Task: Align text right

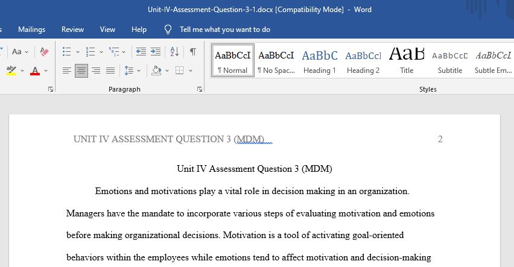Action: pyautogui.click(x=96, y=71)
